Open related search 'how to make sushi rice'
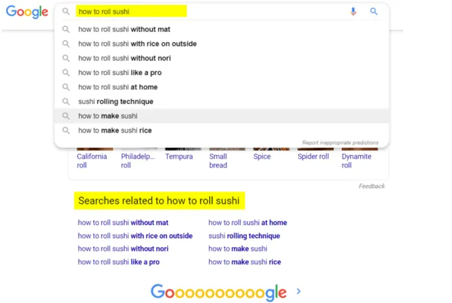This screenshot has width=452, height=303. pos(245,261)
